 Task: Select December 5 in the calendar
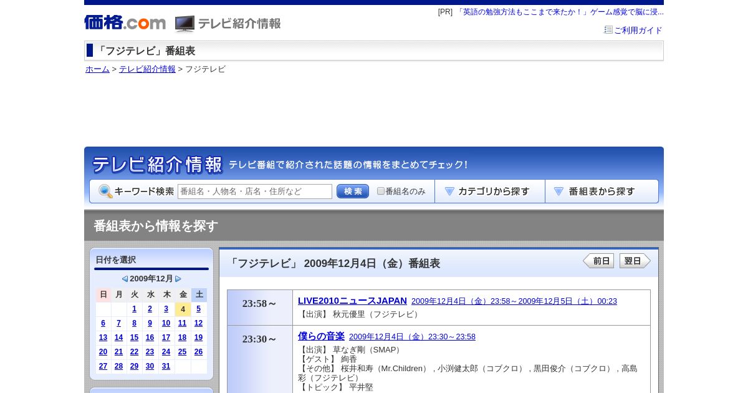(199, 309)
